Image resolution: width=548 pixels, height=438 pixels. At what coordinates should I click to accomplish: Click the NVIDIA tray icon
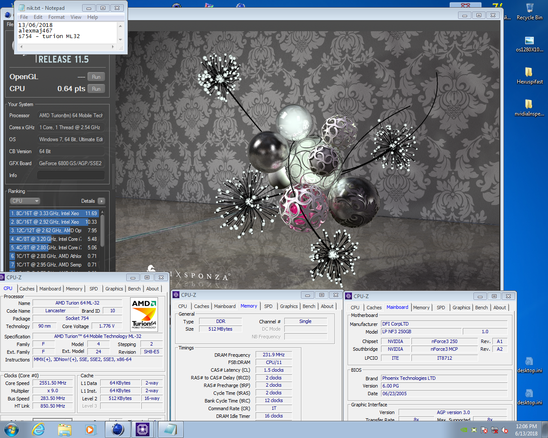click(464, 430)
